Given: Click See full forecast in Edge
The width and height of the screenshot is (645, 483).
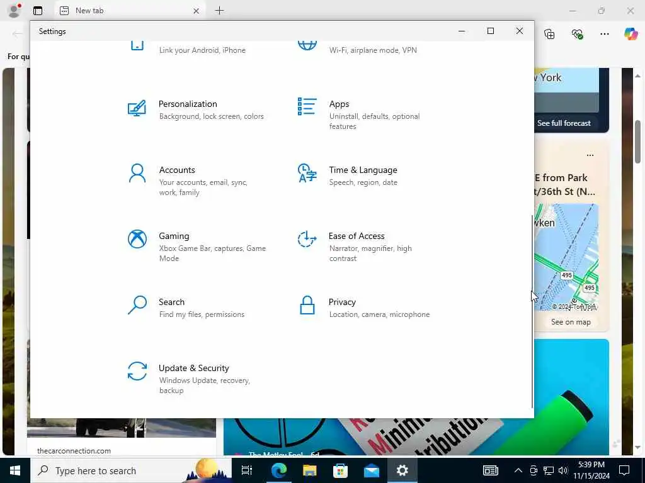Looking at the screenshot, I should [x=564, y=123].
